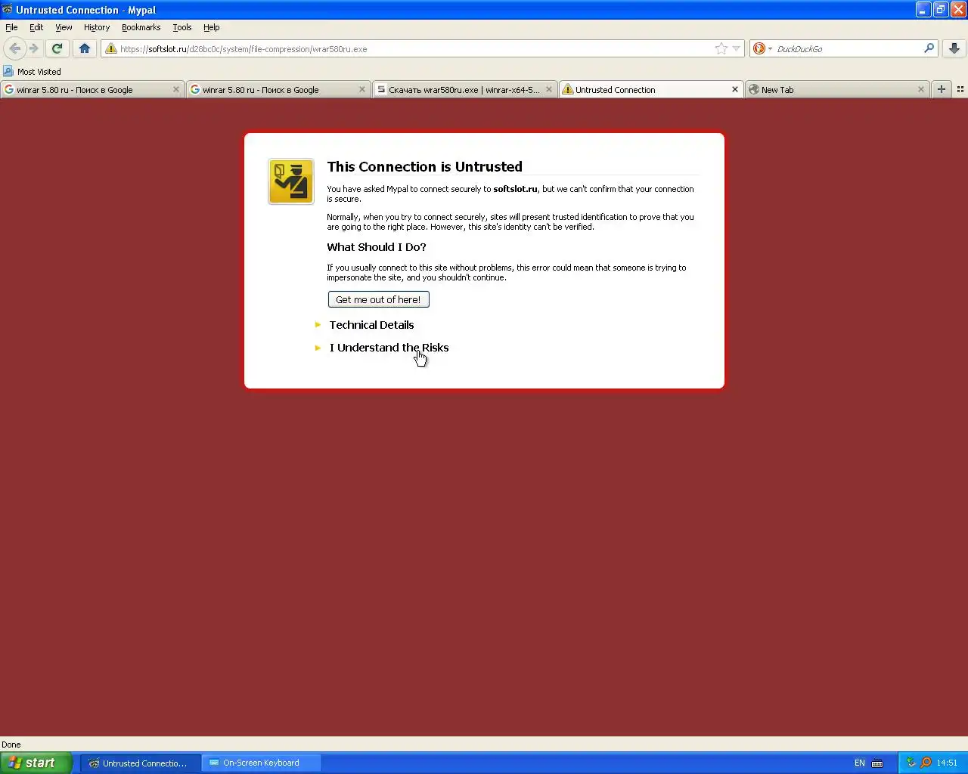Click the Back navigation arrow
Screen dimensions: 968x774
[14, 48]
